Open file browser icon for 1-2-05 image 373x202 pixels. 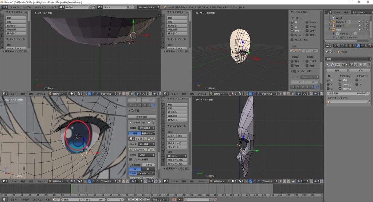149,139
